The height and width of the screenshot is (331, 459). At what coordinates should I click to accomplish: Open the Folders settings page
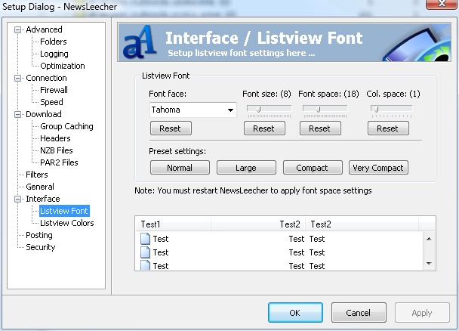54,42
